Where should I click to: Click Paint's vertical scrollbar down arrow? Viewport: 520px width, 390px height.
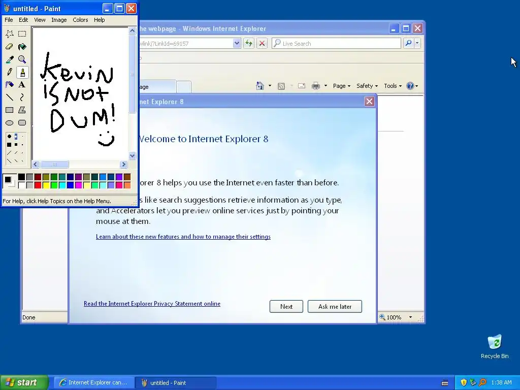(x=133, y=155)
